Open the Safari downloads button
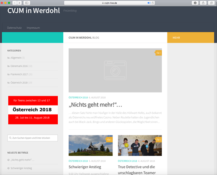 pyautogui.click(x=195, y=3)
